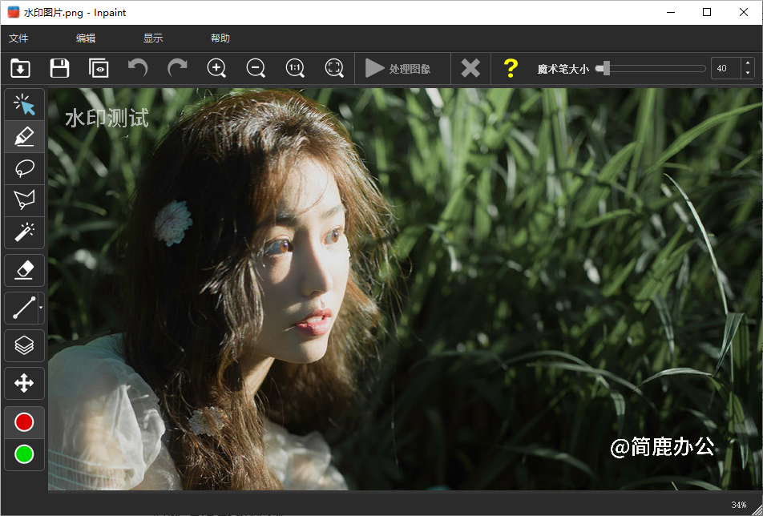The image size is (763, 516).
Task: Select the lasso selection tool
Action: 24,168
